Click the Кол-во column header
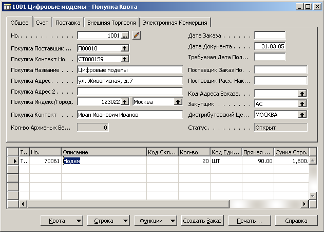The image size is (324, 232). 194,152
